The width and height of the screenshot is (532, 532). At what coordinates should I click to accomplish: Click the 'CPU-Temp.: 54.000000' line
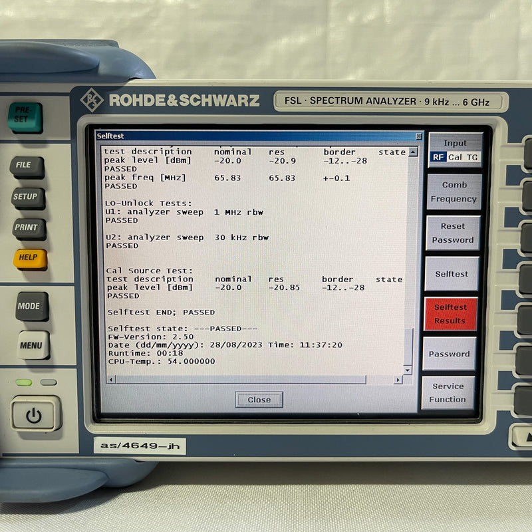pos(162,361)
